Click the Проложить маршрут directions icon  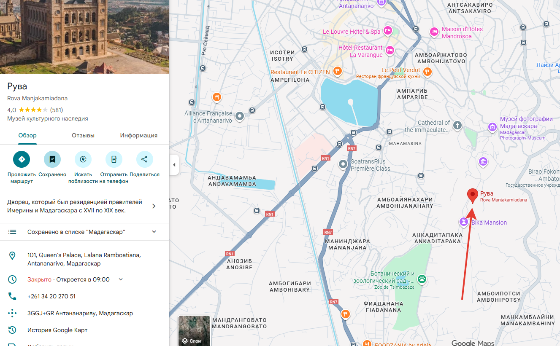pyautogui.click(x=22, y=159)
